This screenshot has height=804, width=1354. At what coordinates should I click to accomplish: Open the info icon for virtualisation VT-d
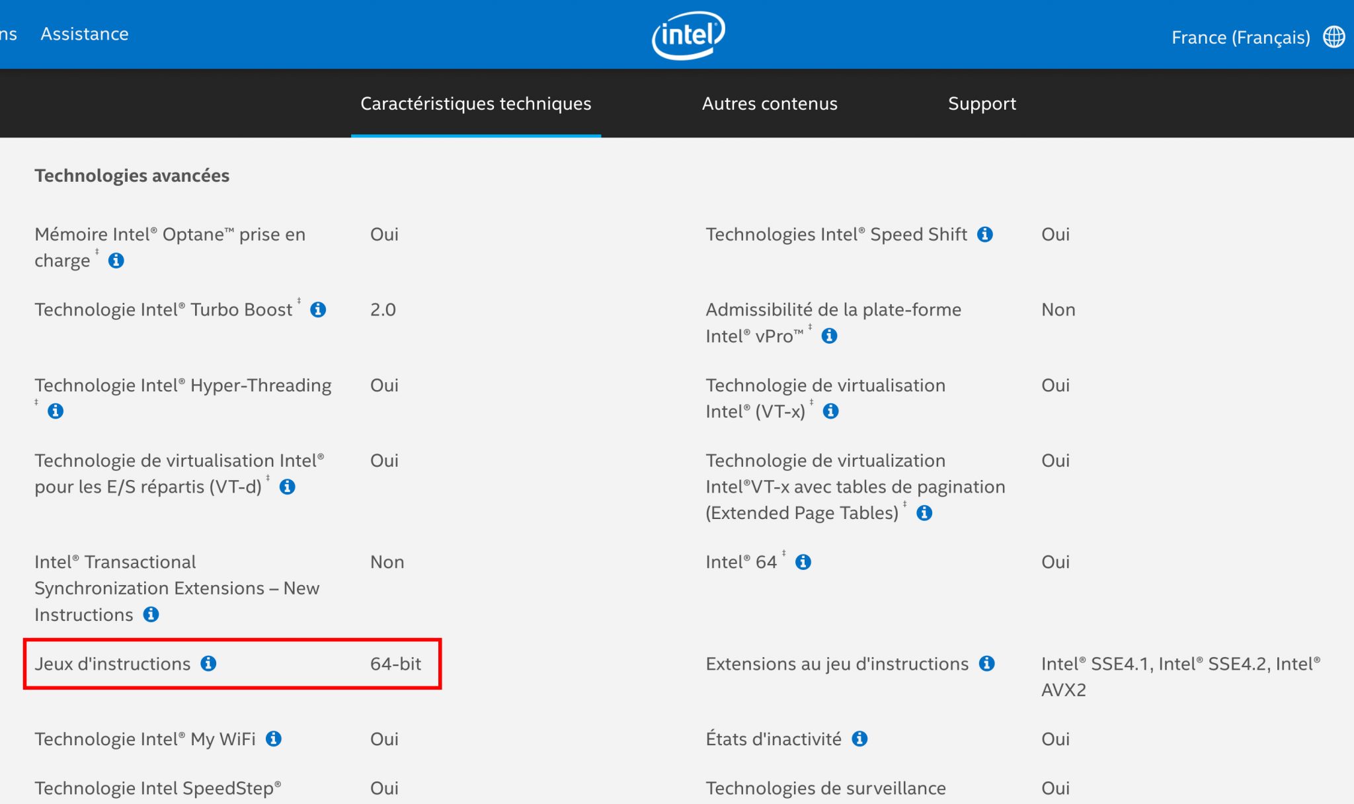tap(287, 488)
